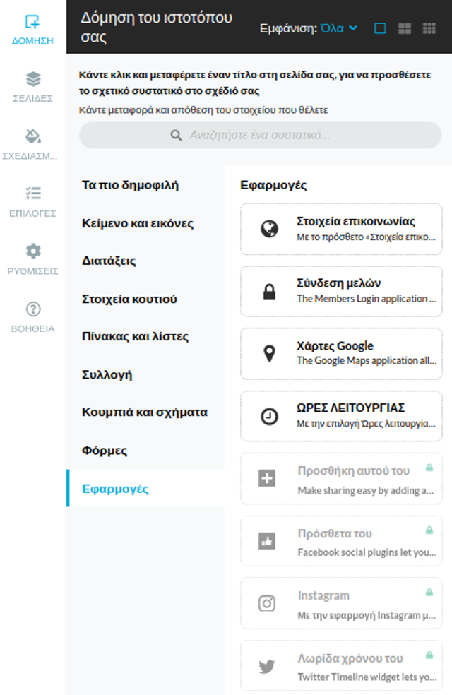Viewport: 452px width, 695px height.
Task: Click the Λωρίδα χρόνου του card title
Action: pyautogui.click(x=350, y=658)
